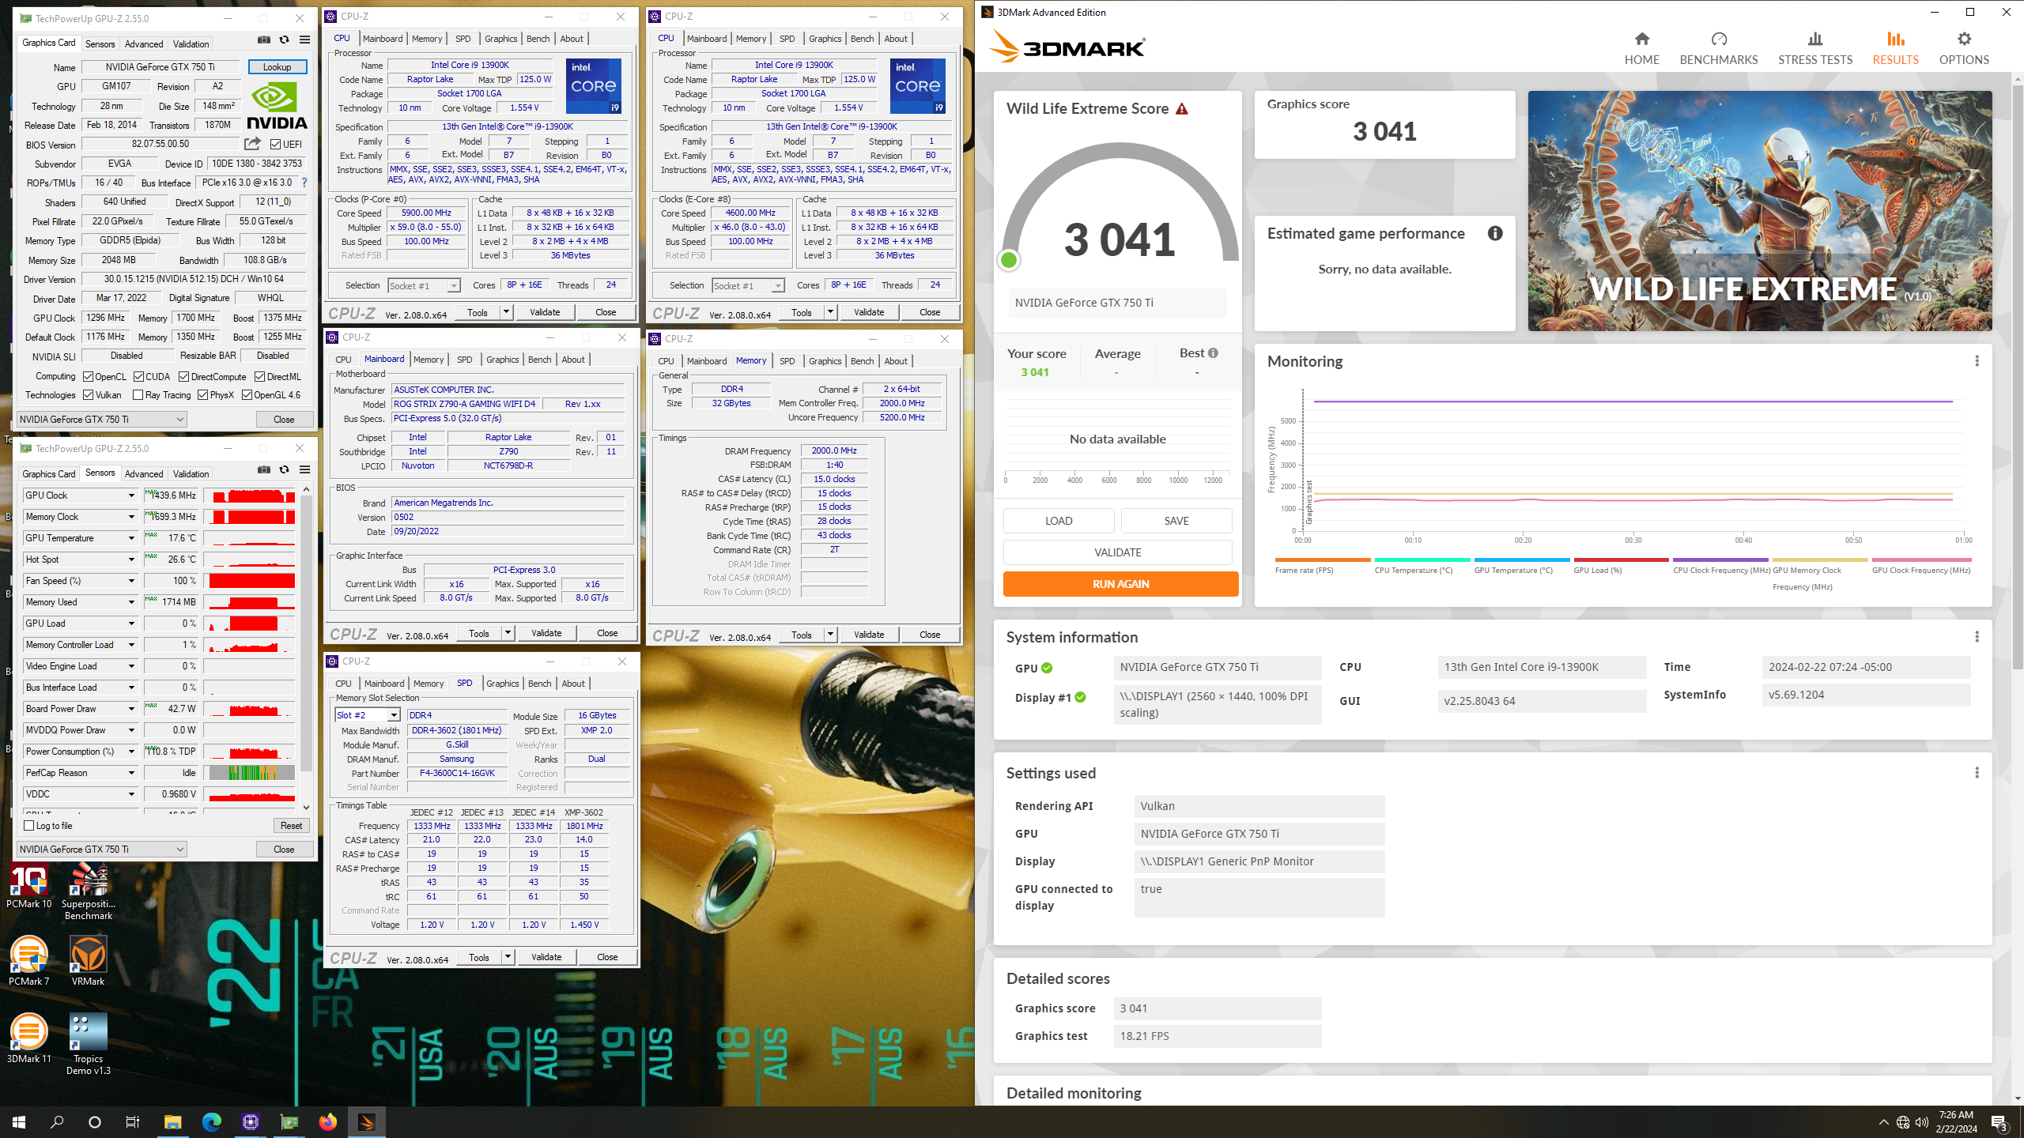Open Windows Start menu
Image resolution: width=2024 pixels, height=1138 pixels.
[19, 1121]
